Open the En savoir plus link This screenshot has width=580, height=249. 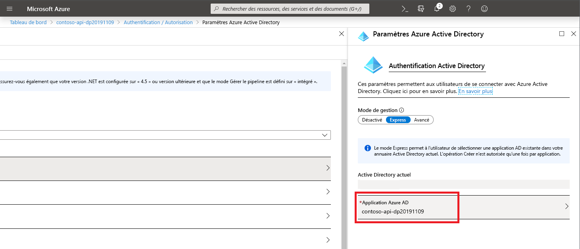point(475,91)
